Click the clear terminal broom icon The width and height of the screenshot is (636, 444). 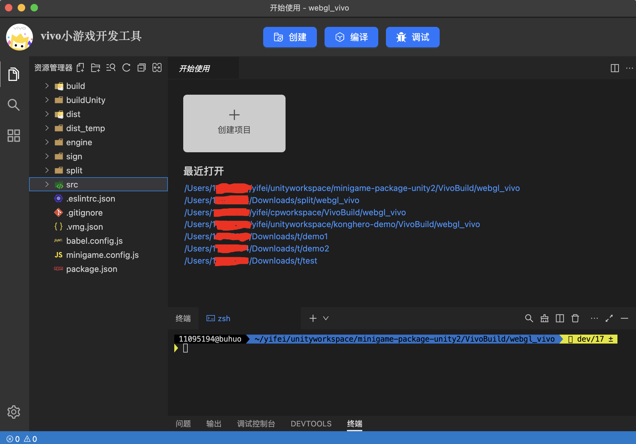pyautogui.click(x=544, y=318)
